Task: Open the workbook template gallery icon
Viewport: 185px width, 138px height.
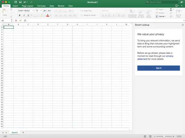Action: click(x=16, y=2)
